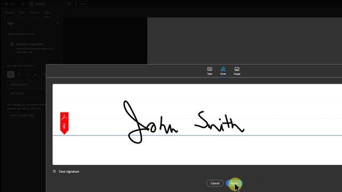342x192 pixels.
Task: Cancel the signature dialog
Action: (x=215, y=183)
